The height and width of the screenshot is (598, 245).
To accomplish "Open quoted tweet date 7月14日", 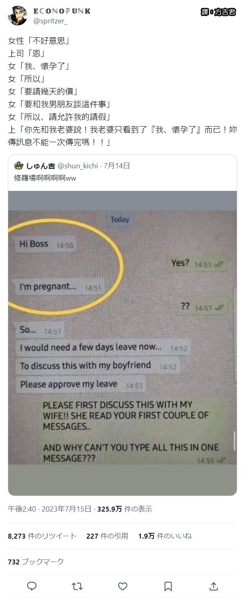I will click(117, 166).
